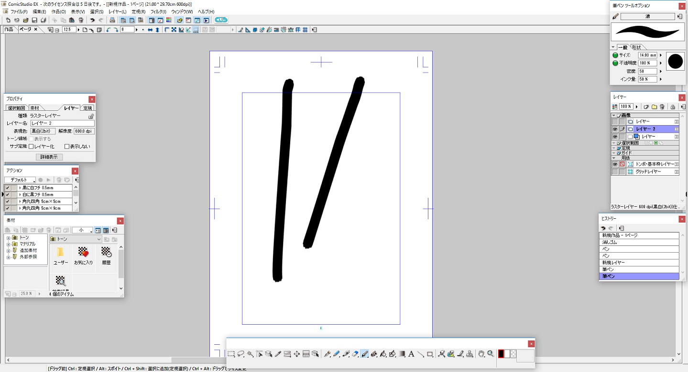Viewport: 688px width, 372px height.
Task: Select the move layer tool
Action: [296, 354]
